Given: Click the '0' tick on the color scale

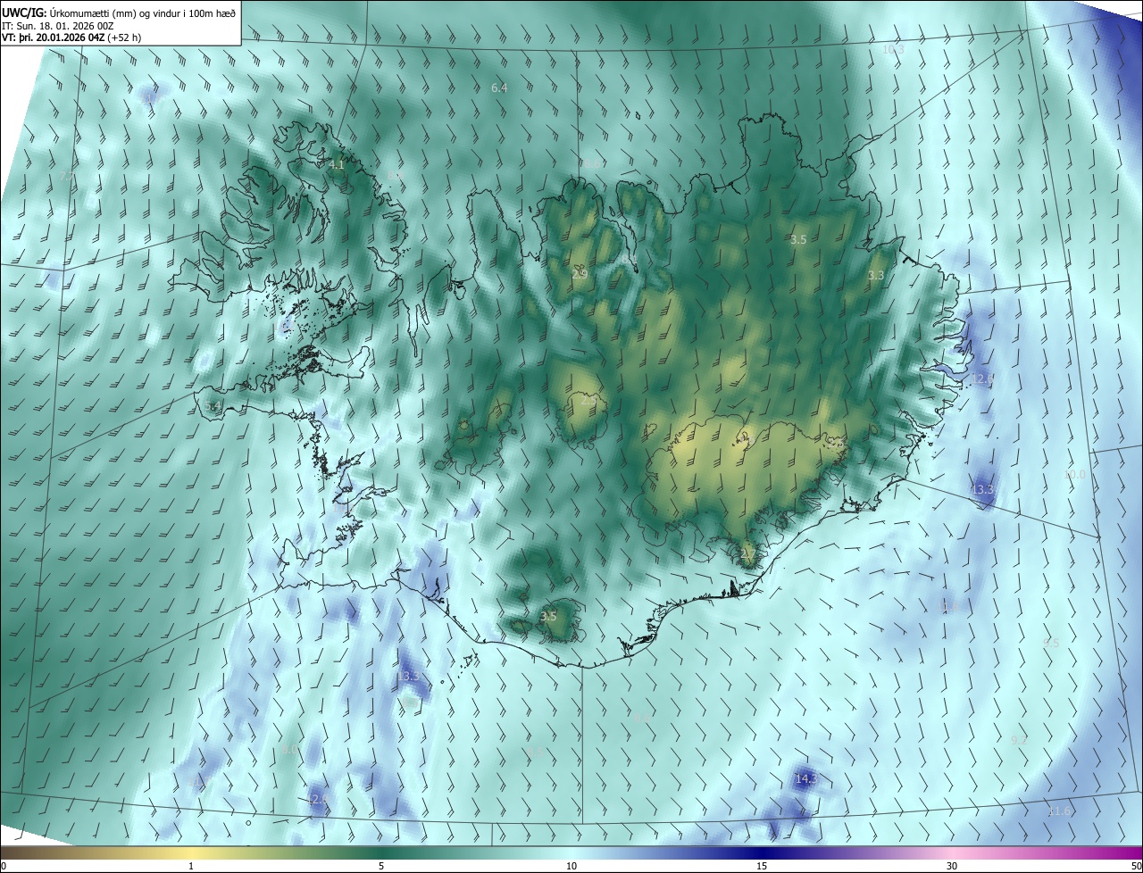Looking at the screenshot, I should coord(4,866).
